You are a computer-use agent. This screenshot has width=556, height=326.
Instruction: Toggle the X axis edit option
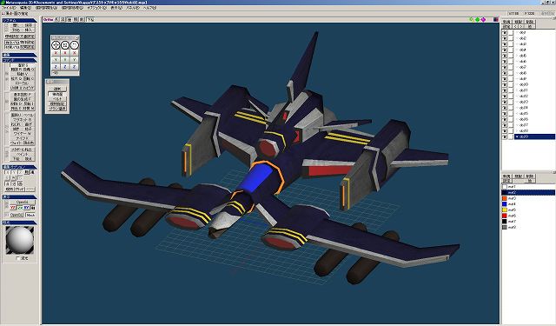(7, 172)
